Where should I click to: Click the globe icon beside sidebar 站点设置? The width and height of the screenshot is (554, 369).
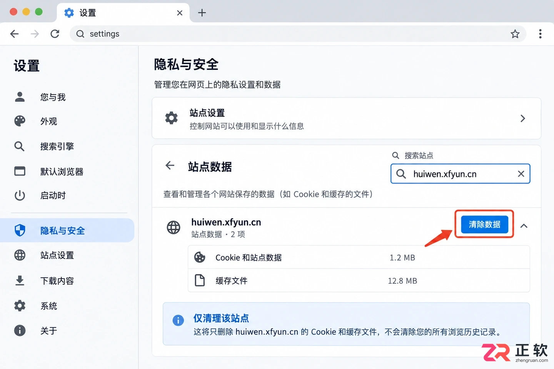pyautogui.click(x=20, y=255)
